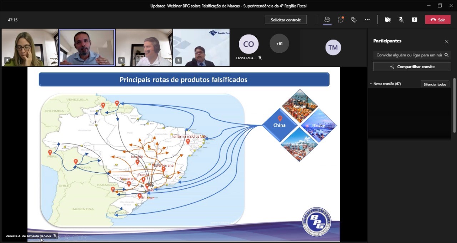This screenshot has height=243, width=457.
Task: Click the Receita Federal presenter video tile
Action: click(x=201, y=47)
